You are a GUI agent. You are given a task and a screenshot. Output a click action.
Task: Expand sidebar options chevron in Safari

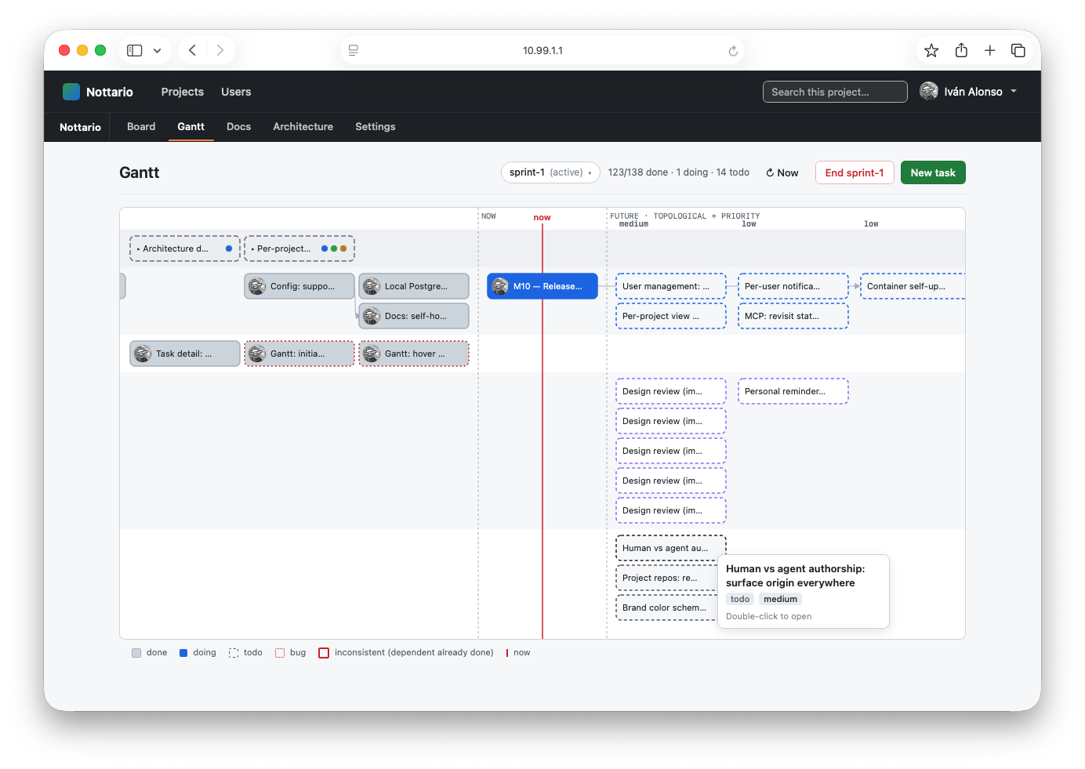(158, 50)
